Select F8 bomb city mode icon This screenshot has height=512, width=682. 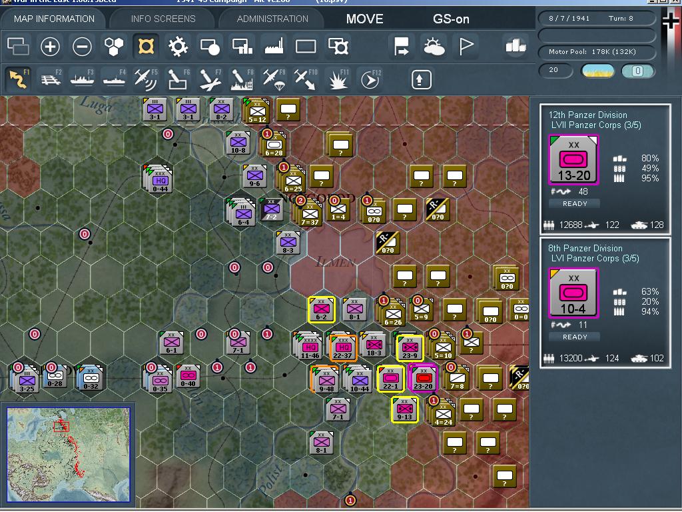pyautogui.click(x=242, y=79)
